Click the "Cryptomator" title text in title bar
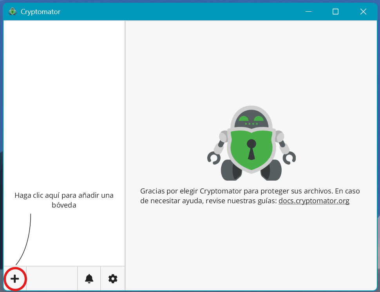Screen dimensions: 380x292 (40, 12)
